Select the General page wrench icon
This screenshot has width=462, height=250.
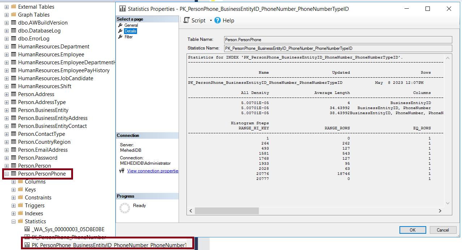coord(120,25)
